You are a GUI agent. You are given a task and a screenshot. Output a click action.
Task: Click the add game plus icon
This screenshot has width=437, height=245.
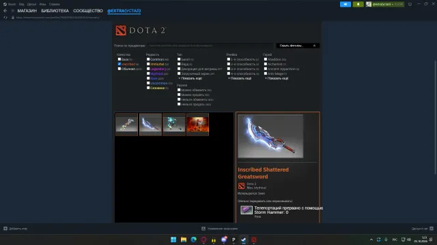point(5,229)
